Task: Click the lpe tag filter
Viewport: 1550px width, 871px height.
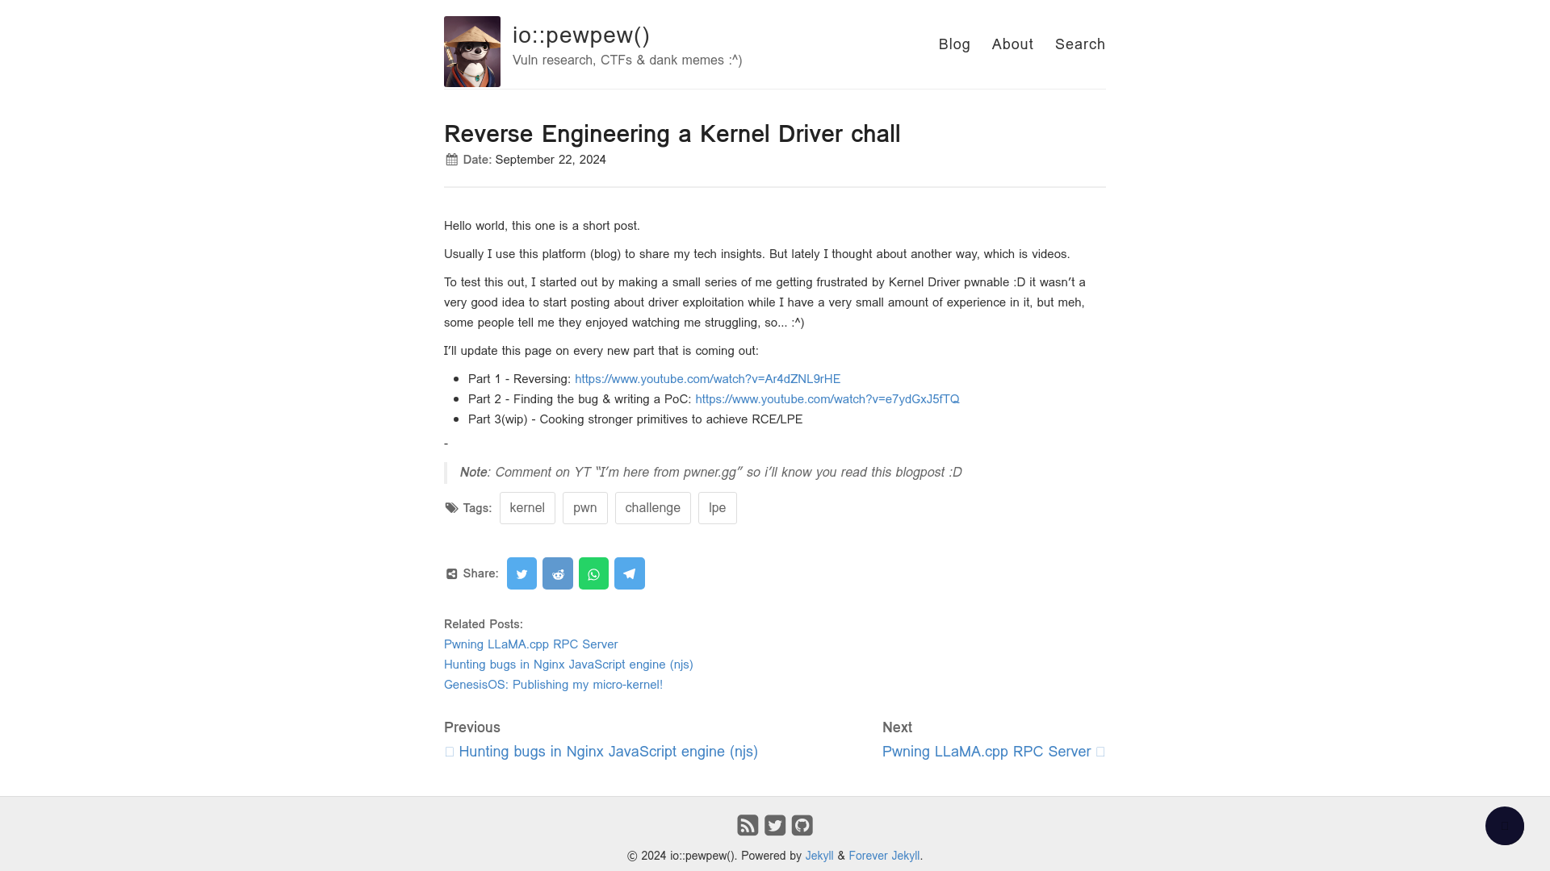Action: [x=718, y=507]
